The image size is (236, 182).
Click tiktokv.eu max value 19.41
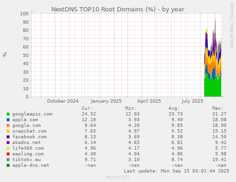pyautogui.click(x=219, y=160)
